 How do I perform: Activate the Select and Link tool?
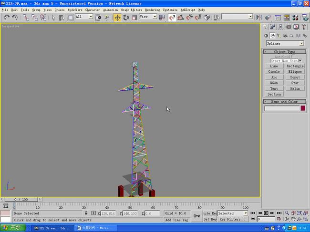[26, 18]
